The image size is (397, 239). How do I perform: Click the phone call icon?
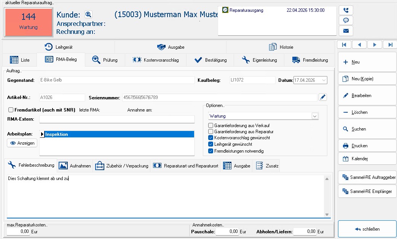pyautogui.click(x=346, y=10)
